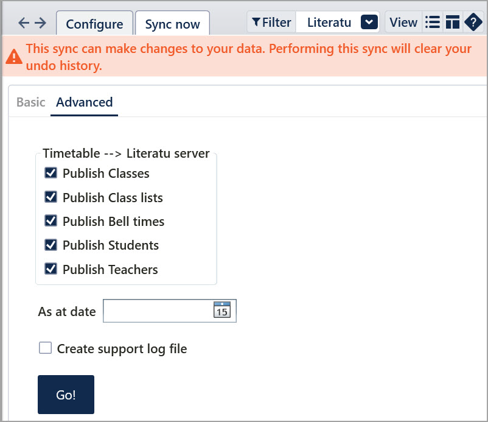Click the back arrow

(x=24, y=23)
